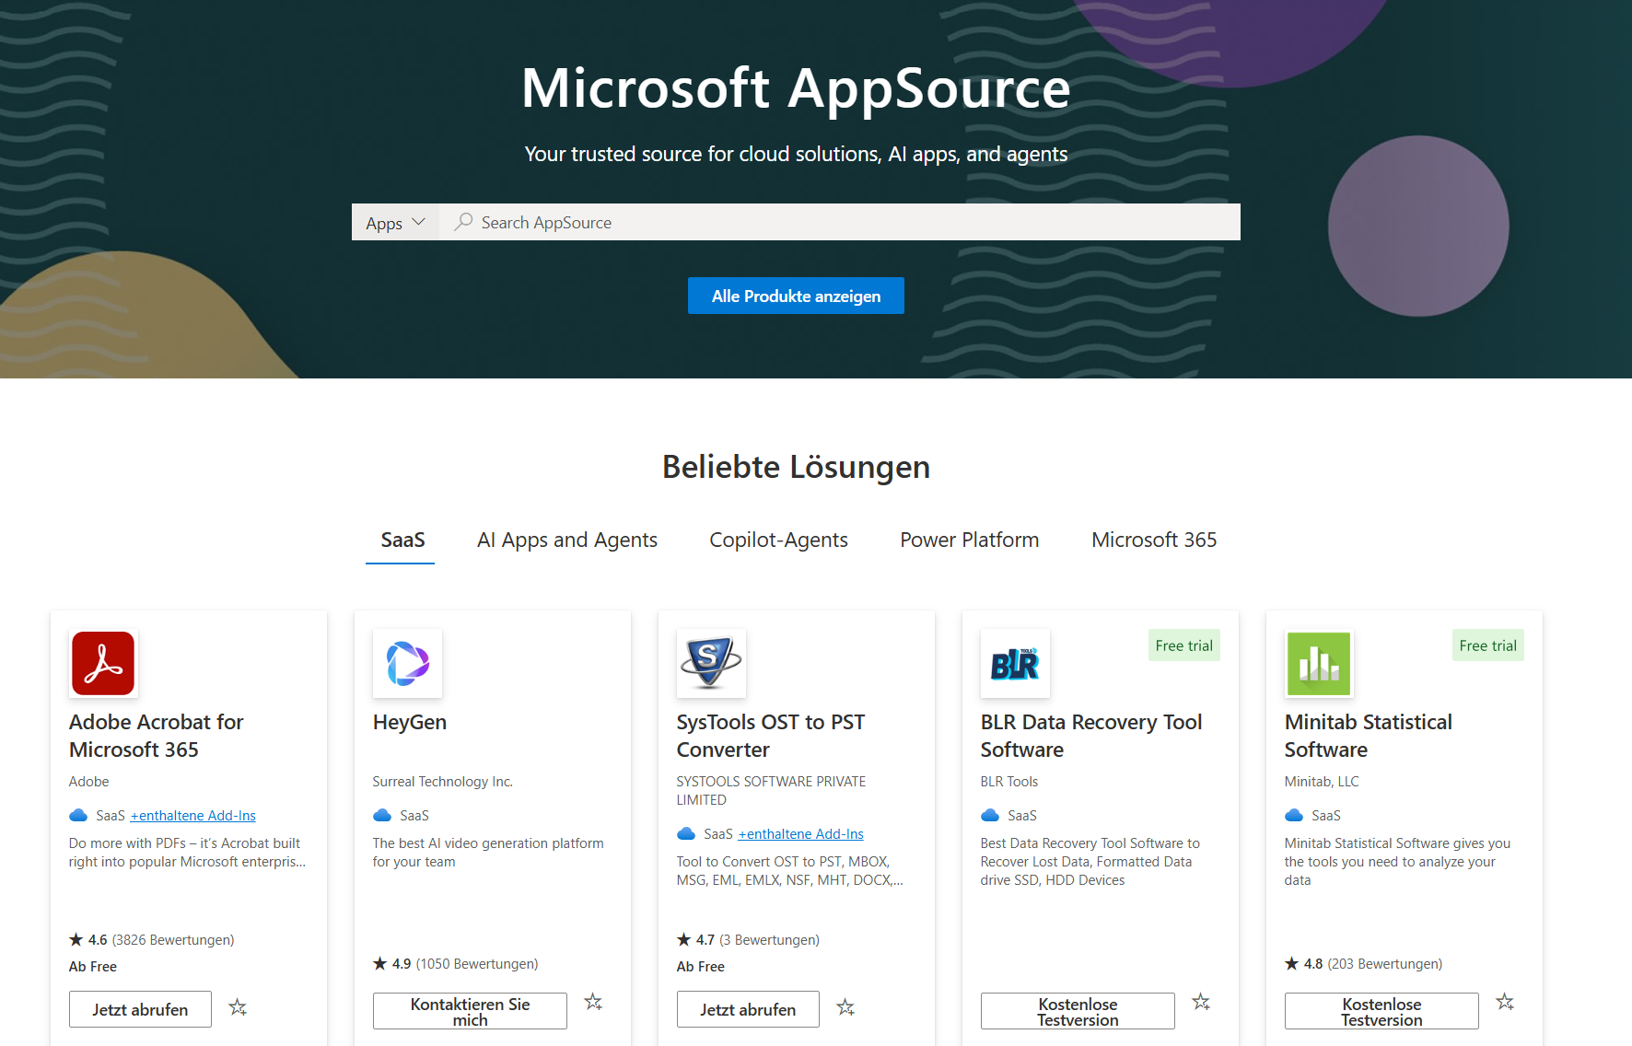Open the Minitab Statistical Software logo
The image size is (1632, 1046).
[x=1319, y=663]
